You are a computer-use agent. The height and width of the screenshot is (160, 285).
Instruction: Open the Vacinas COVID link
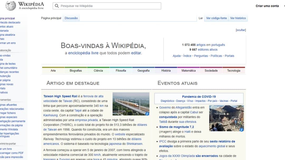tap(224, 101)
